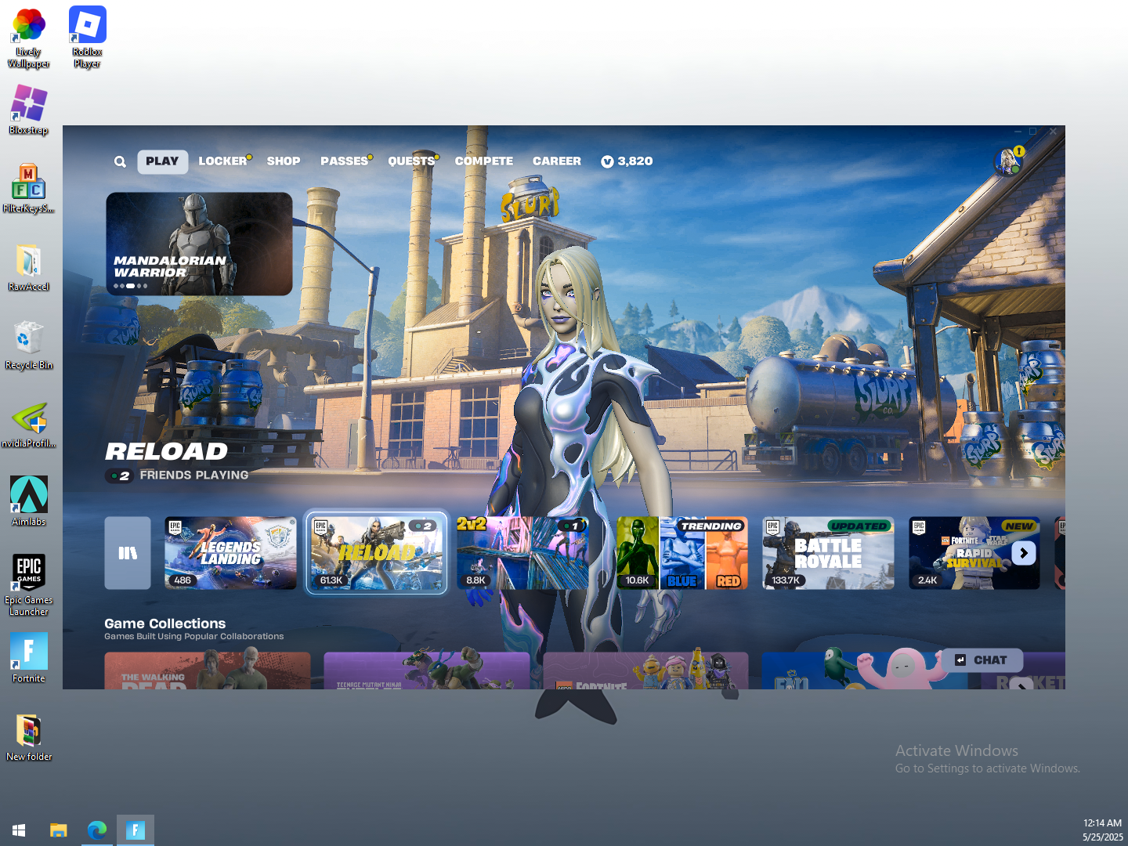The width and height of the screenshot is (1128, 846).
Task: Select the Legends Landing game tile
Action: [x=230, y=553]
